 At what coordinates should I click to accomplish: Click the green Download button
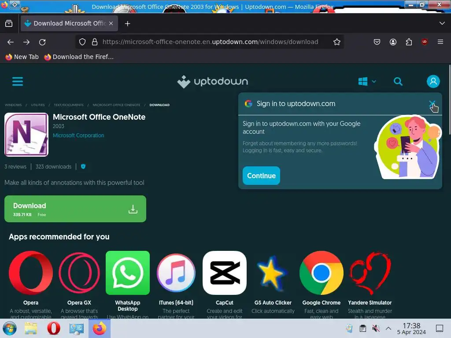pyautogui.click(x=75, y=209)
